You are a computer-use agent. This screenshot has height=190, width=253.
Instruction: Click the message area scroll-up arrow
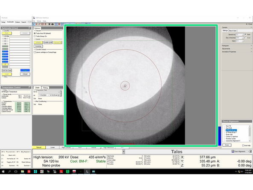124,151
